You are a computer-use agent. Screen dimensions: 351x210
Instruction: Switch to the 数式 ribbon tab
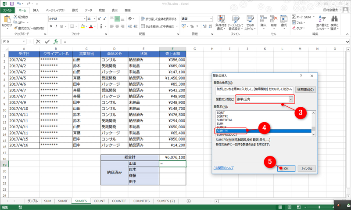pyautogui.click(x=75, y=10)
